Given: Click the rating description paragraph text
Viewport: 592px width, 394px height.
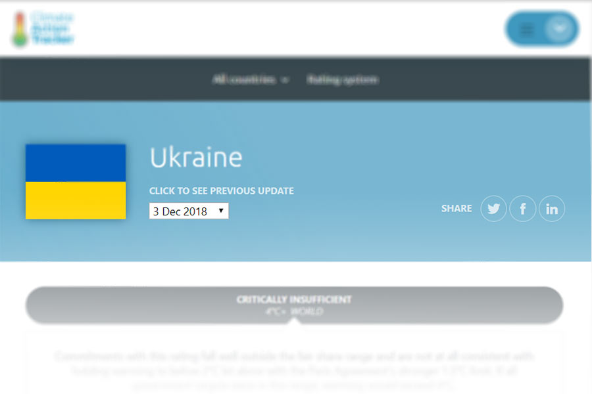Looking at the screenshot, I should pyautogui.click(x=294, y=370).
